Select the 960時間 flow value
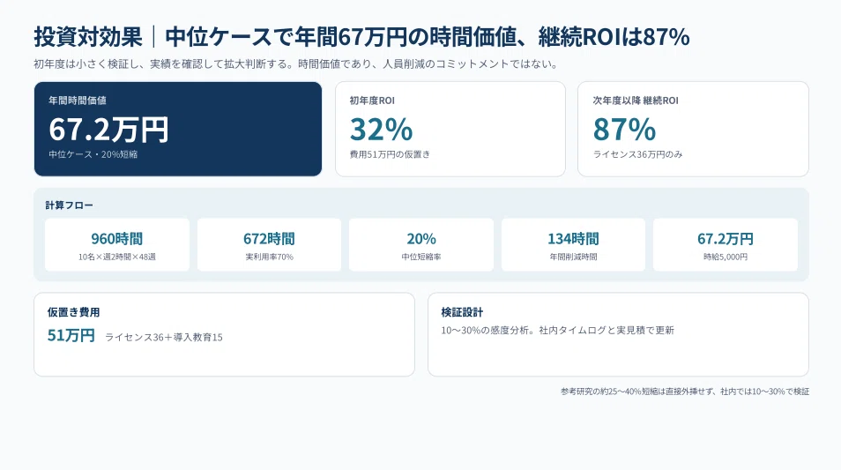 (x=117, y=239)
